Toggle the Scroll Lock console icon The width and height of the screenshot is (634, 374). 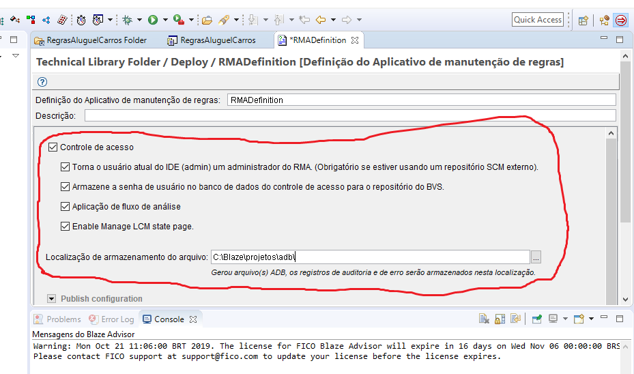500,319
